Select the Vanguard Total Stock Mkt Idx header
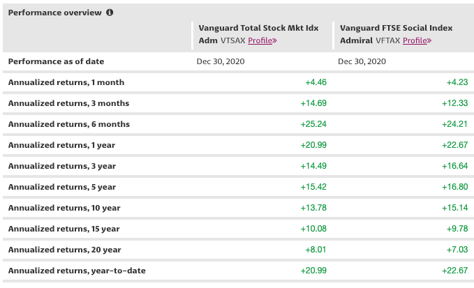474x288 pixels. (258, 28)
